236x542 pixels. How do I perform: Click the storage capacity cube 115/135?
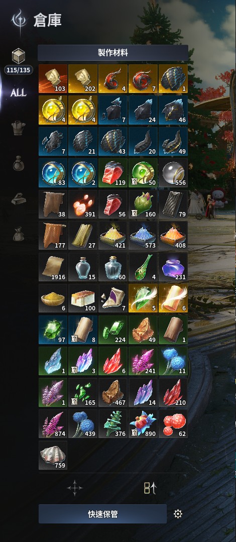(x=18, y=61)
